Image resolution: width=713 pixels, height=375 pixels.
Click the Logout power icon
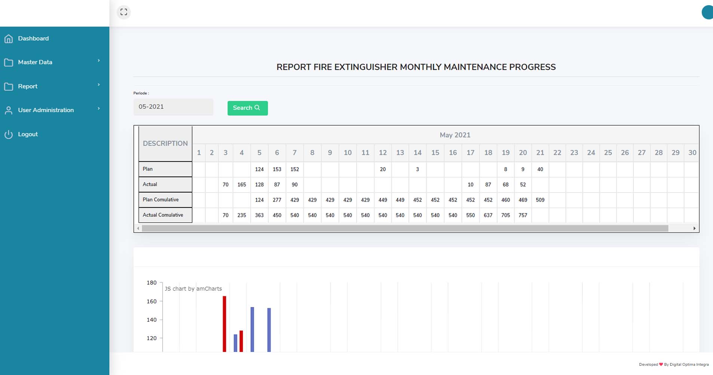click(x=9, y=134)
